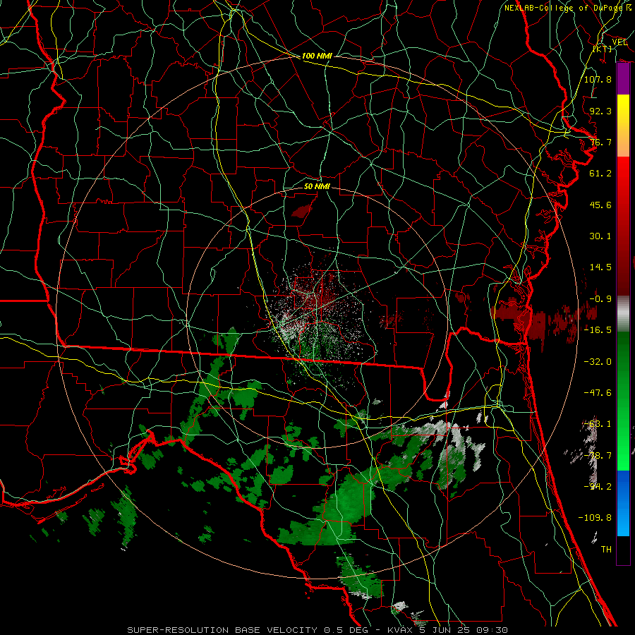
Task: Select the 14.5 scale value
Action: click(600, 267)
